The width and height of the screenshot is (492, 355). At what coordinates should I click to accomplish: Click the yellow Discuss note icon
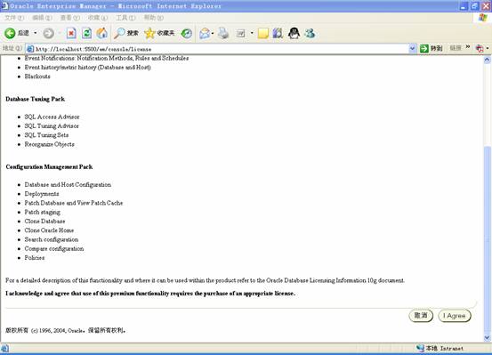[263, 33]
